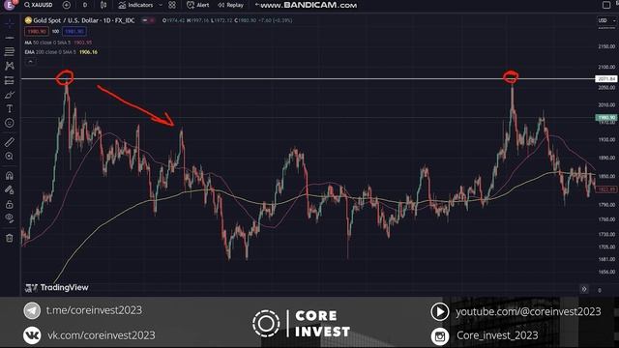The width and height of the screenshot is (619, 348).
Task: Click the green 1980.90 current price label
Action: 606,118
